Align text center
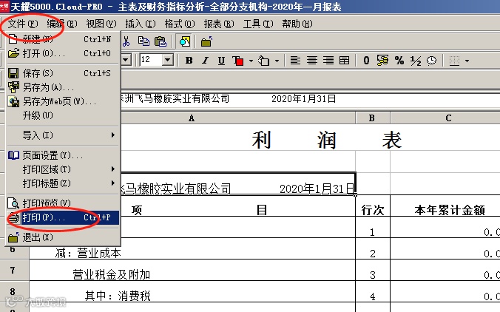Image resolution: width=500 pixels, height=312 pixels. pos(311,60)
